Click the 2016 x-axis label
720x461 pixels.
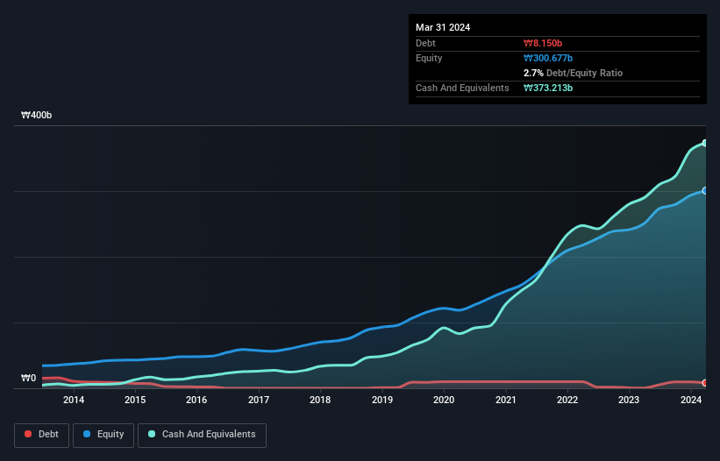[x=196, y=400]
